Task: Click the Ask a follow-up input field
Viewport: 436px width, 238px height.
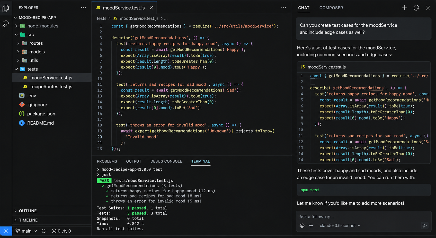Action: (x=363, y=217)
